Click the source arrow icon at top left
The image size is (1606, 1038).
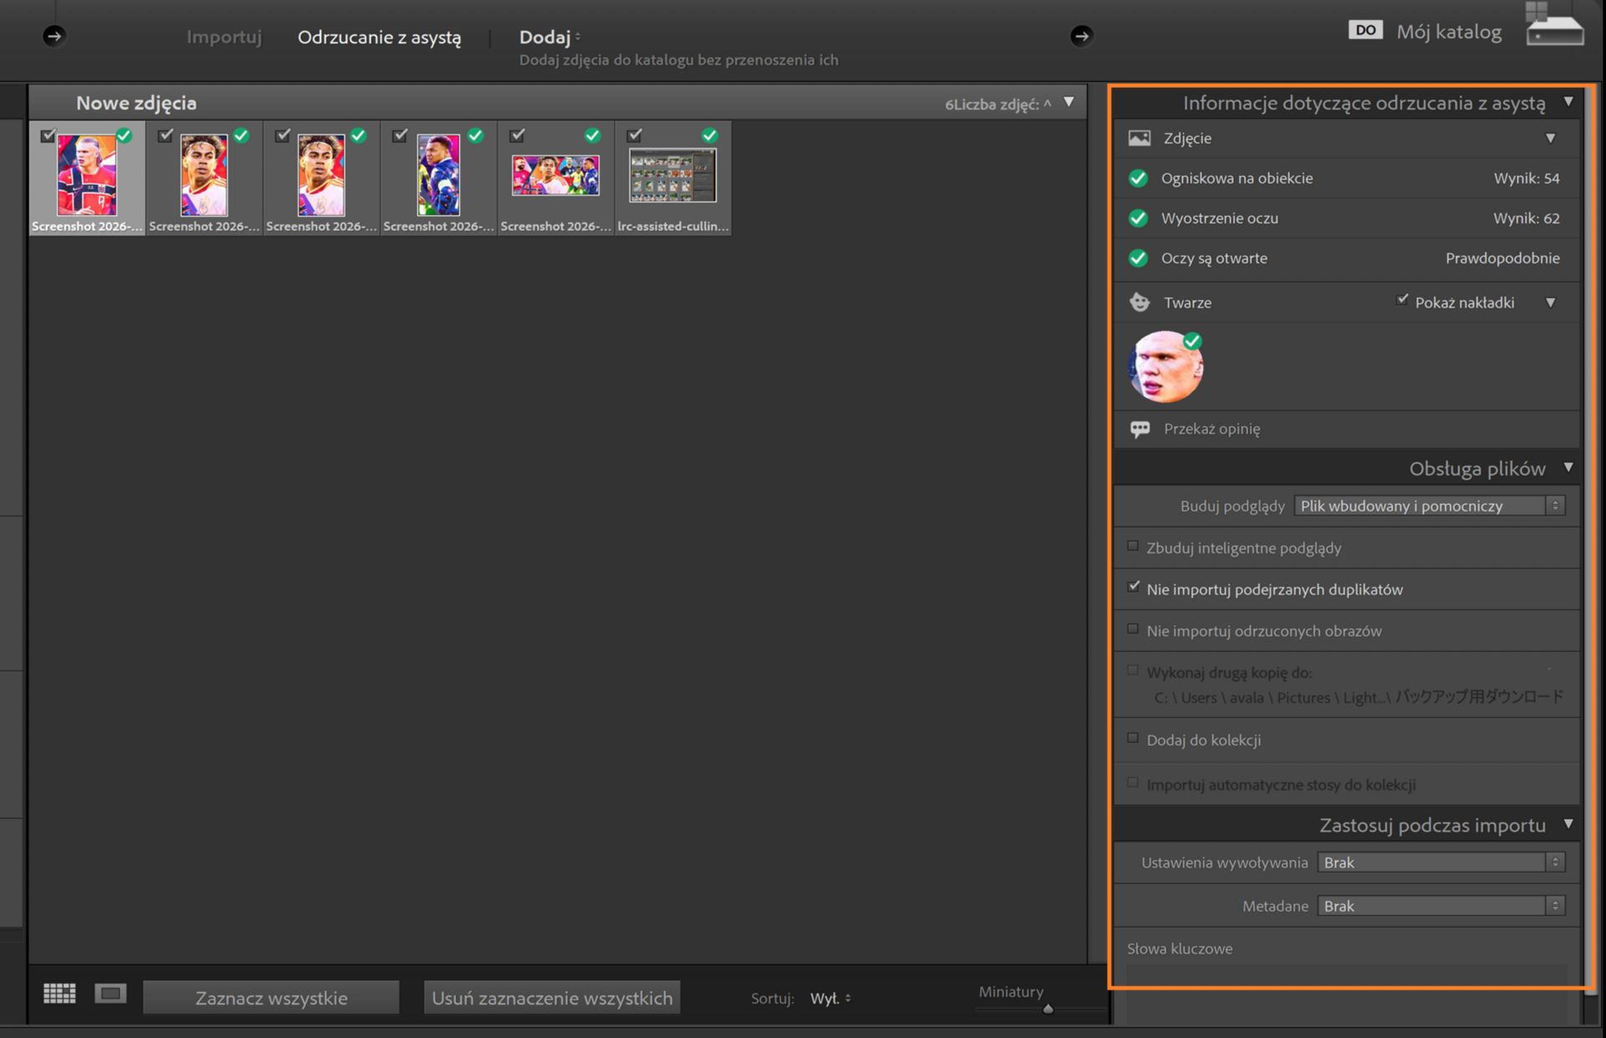tap(54, 36)
